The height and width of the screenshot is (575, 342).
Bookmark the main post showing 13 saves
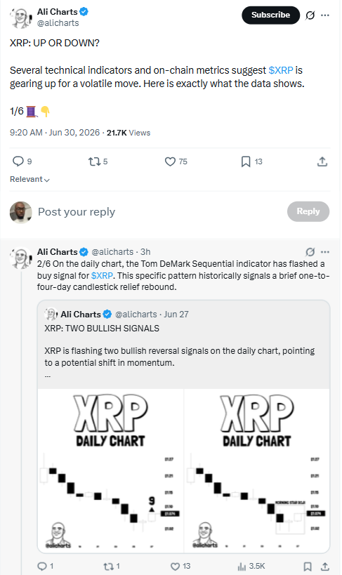pos(246,161)
